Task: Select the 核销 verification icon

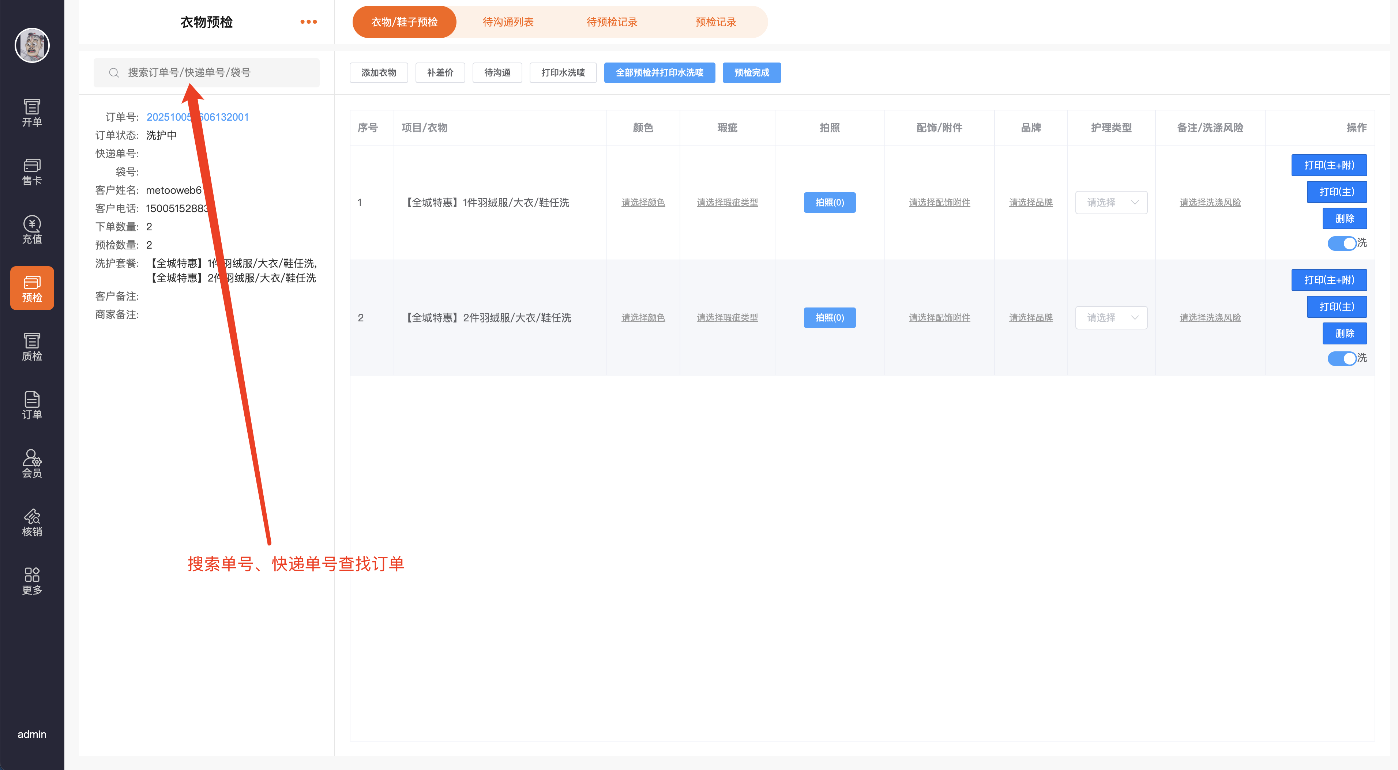Action: pos(32,522)
